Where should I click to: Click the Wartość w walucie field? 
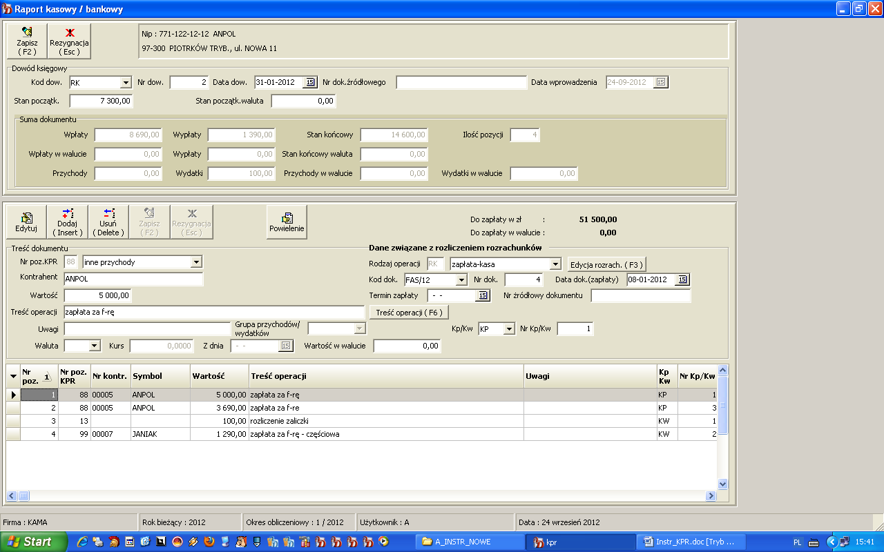[x=407, y=346]
